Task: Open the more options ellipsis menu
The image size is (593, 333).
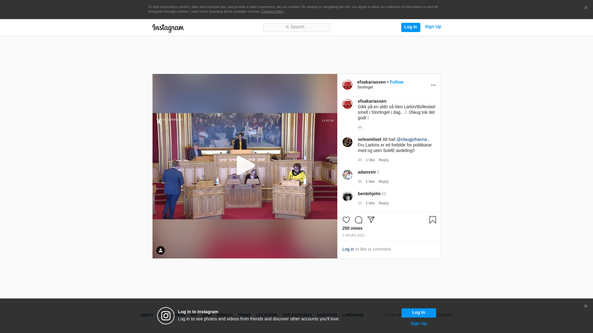Action: pos(433,85)
